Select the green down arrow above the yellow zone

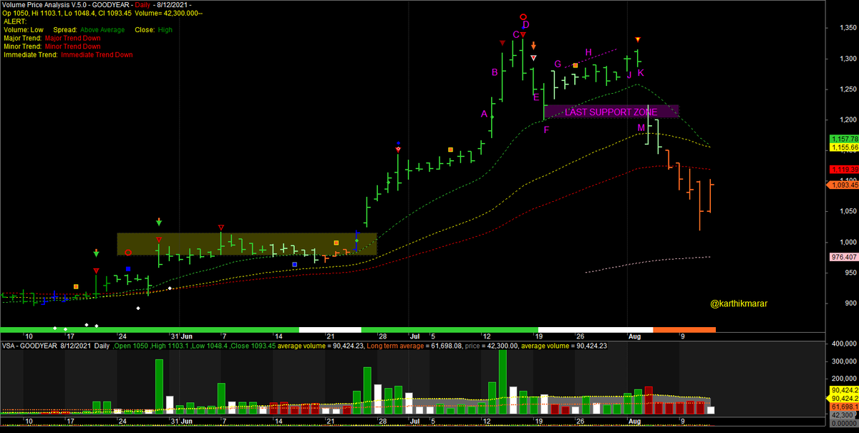point(159,223)
